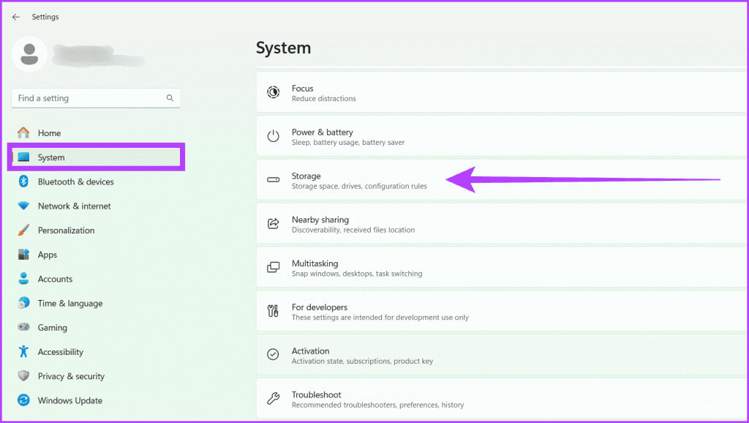This screenshot has height=423, width=749.
Task: Click the Troubleshoot wrench icon
Action: 274,399
